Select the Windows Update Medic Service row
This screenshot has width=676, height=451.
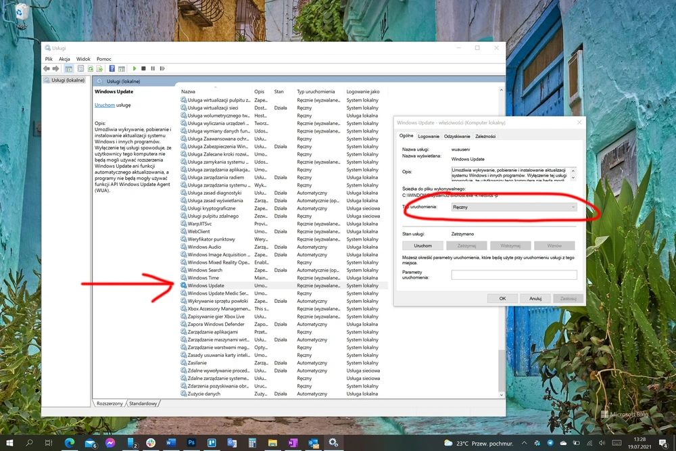tap(284, 293)
